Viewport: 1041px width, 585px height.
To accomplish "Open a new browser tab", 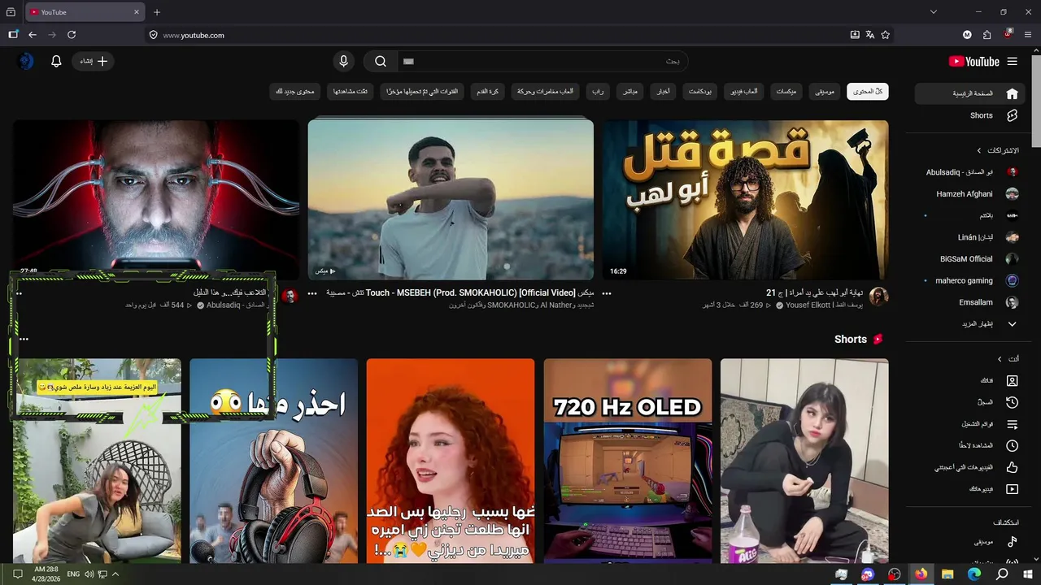I will [x=157, y=12].
